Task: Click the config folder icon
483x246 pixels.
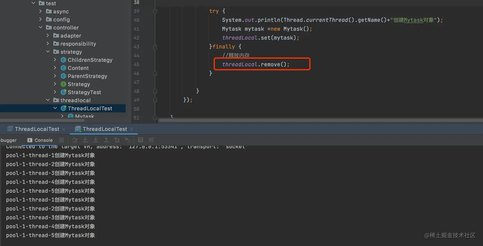Action: point(49,19)
